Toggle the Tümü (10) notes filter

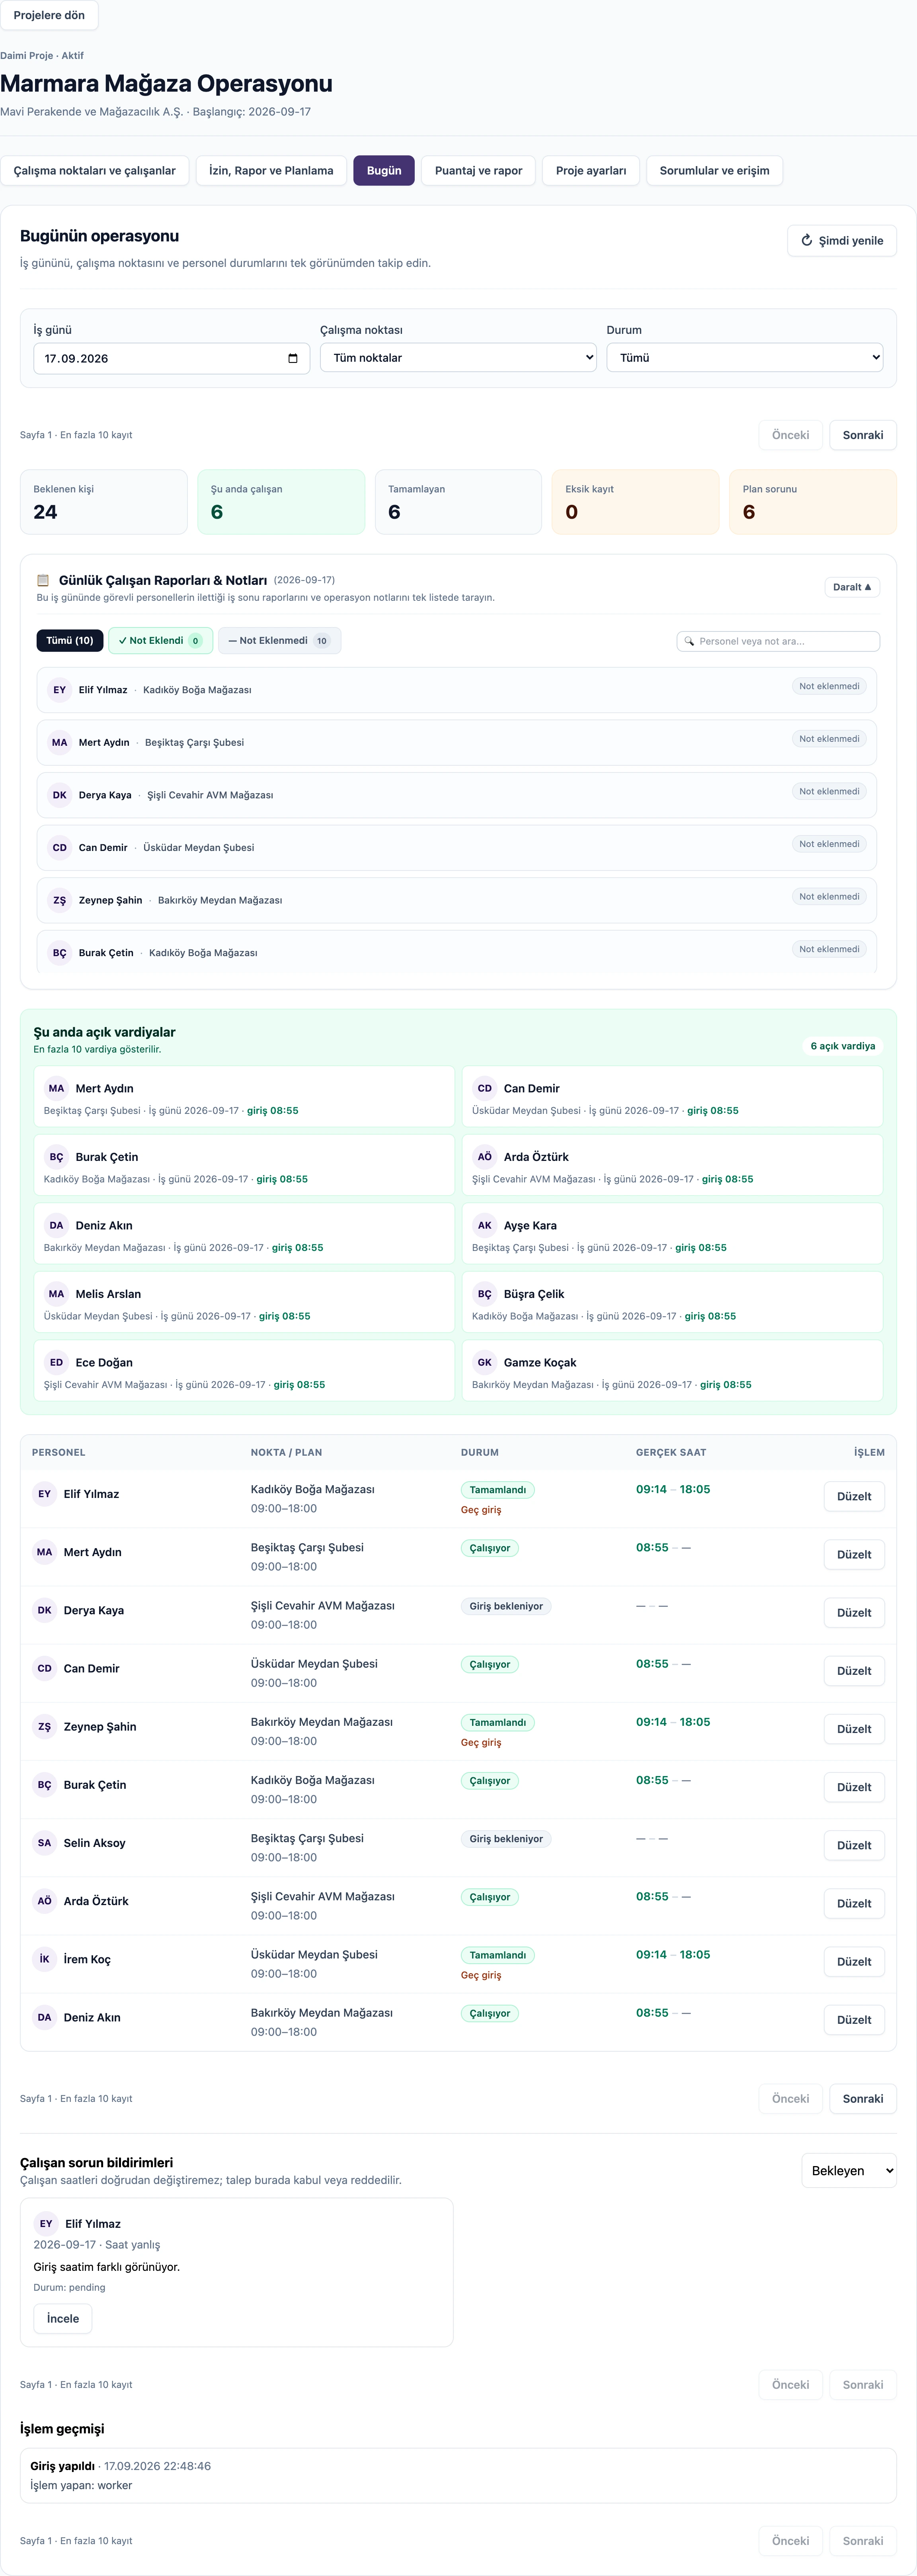coord(70,640)
